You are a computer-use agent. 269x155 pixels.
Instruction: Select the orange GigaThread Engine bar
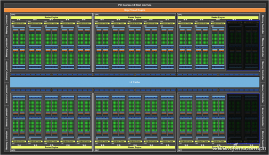point(134,10)
